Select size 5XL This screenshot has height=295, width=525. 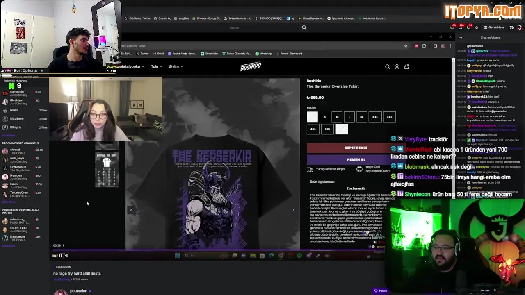327,129
